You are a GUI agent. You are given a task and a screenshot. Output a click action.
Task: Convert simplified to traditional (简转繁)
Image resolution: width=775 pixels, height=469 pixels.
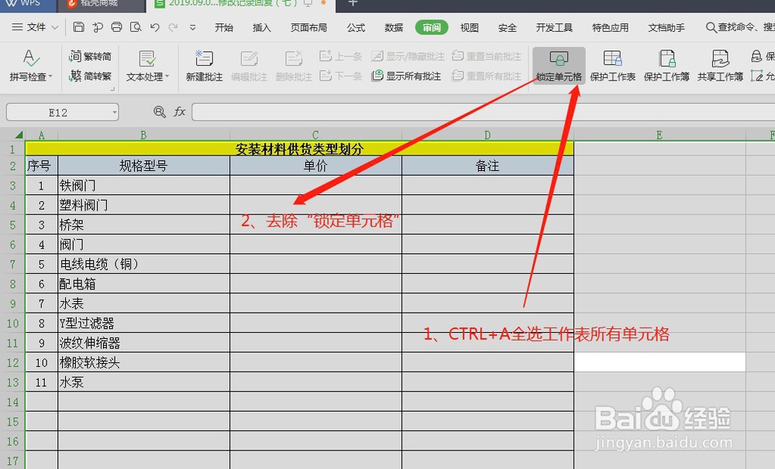[90, 76]
